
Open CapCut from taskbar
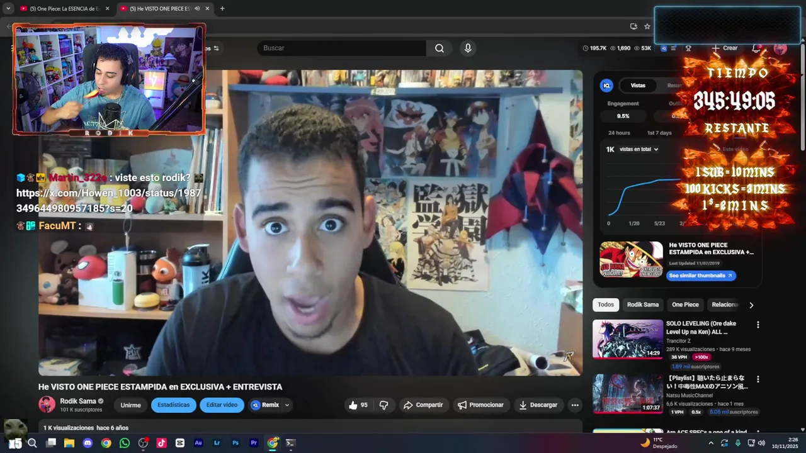[180, 443]
